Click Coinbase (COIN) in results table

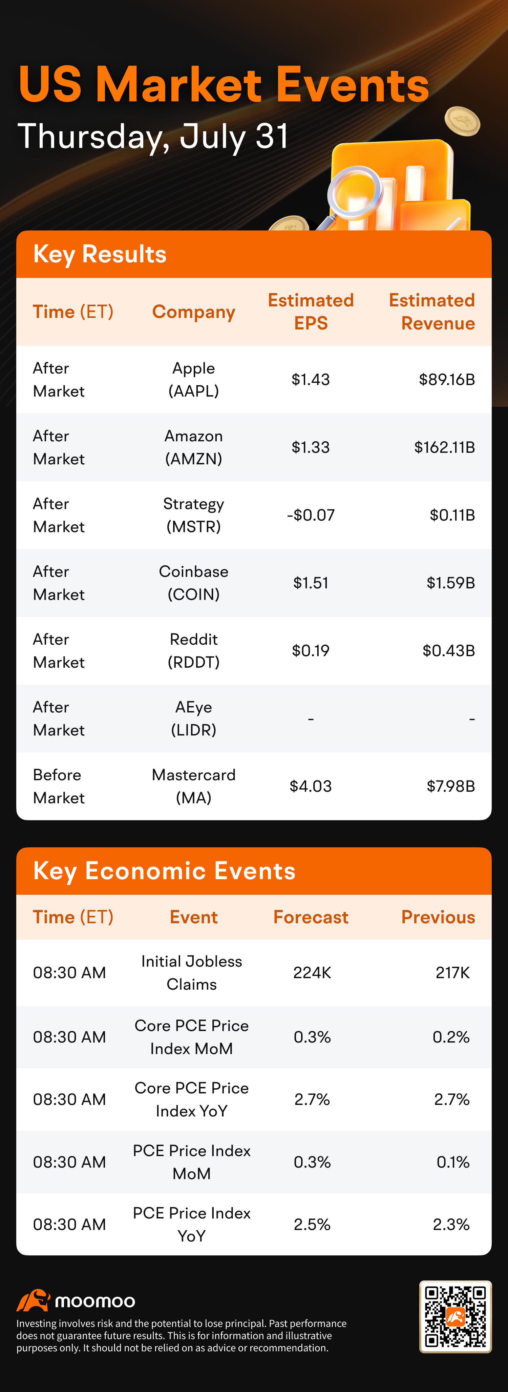(x=193, y=583)
